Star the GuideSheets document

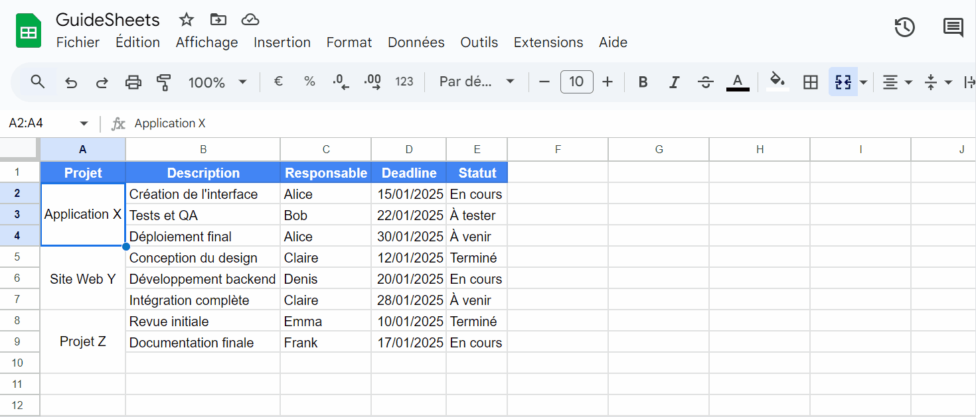(187, 19)
